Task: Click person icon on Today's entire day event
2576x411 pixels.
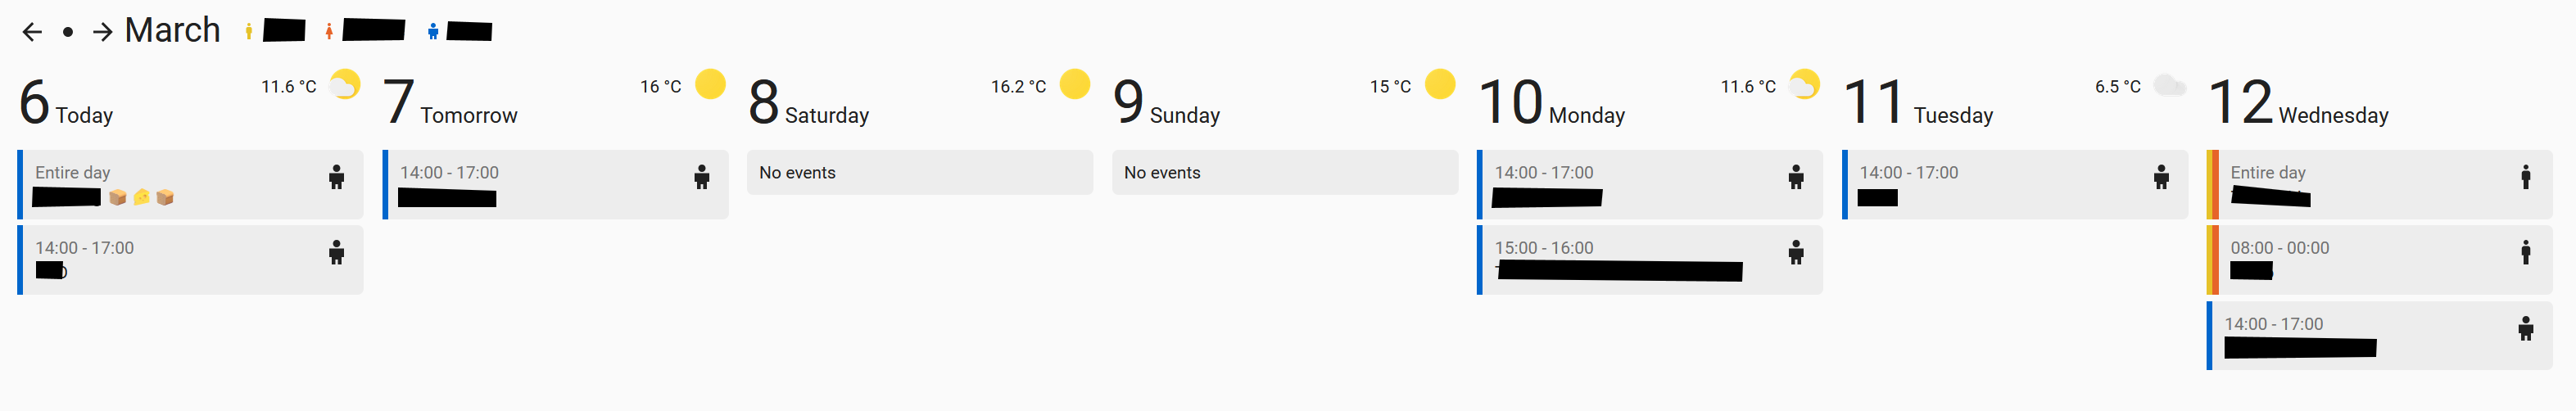Action: pyautogui.click(x=336, y=177)
